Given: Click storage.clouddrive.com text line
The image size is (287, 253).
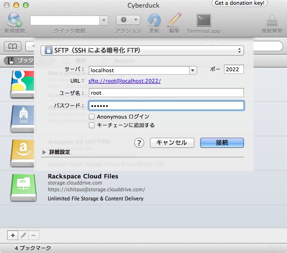Looking at the screenshot, I should (75, 183).
